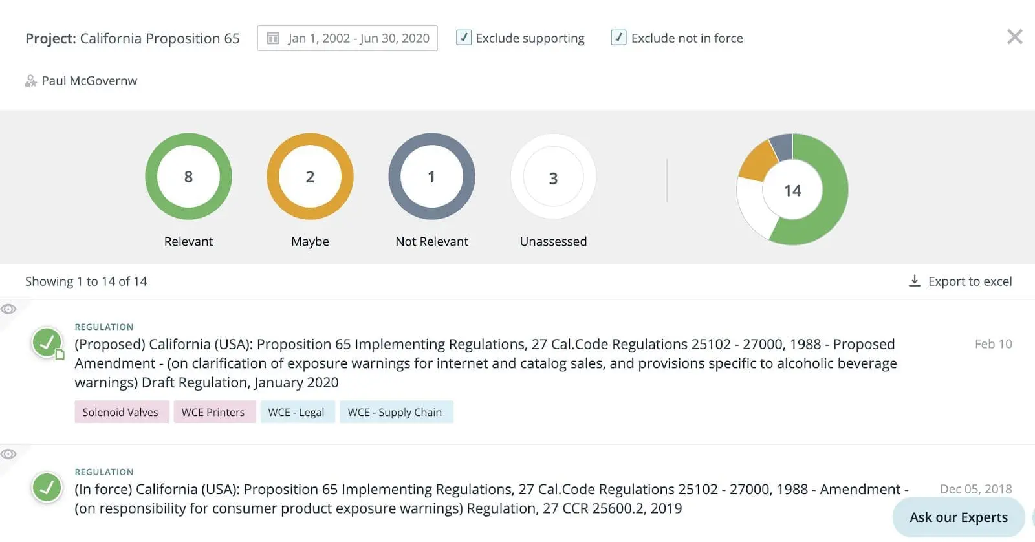Click the Relevant label

pos(188,241)
